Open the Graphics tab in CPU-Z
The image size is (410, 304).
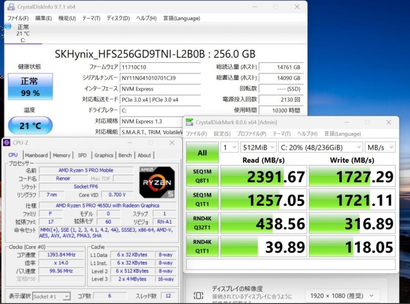pos(104,155)
